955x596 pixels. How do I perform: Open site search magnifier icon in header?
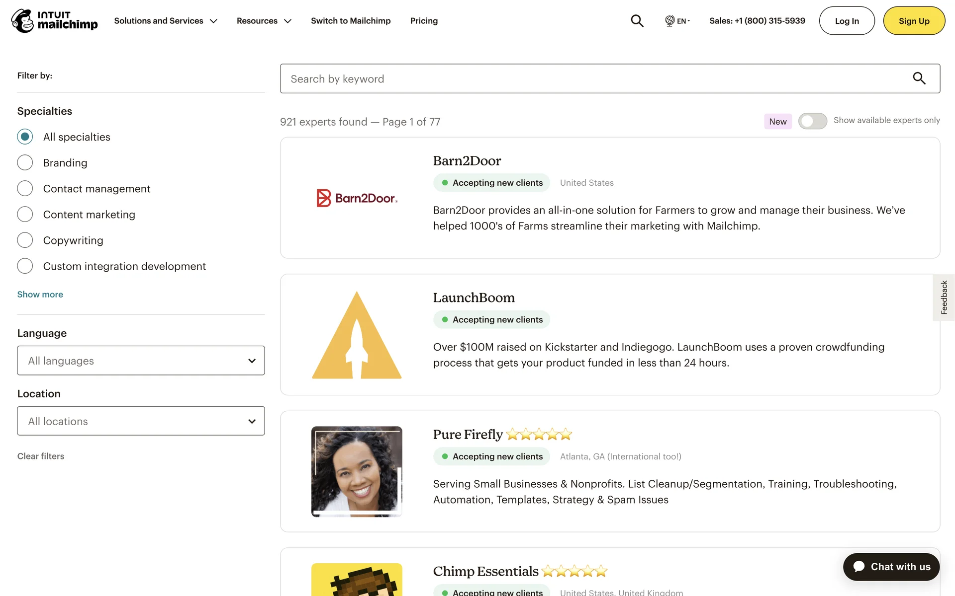click(637, 21)
